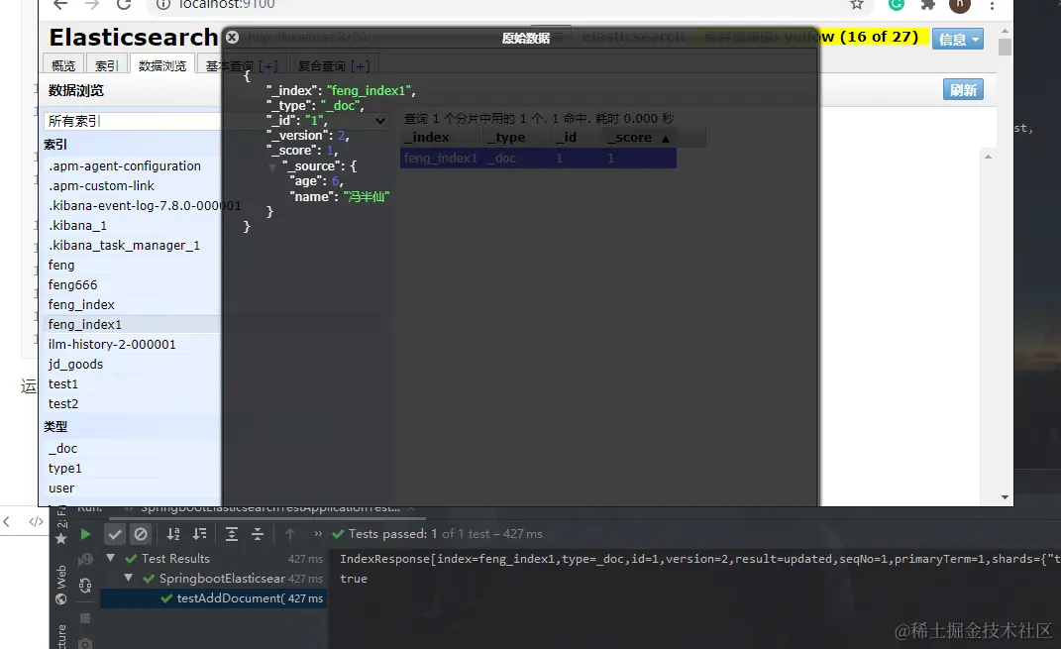Select index test1
The width and height of the screenshot is (1061, 649).
pos(63,383)
